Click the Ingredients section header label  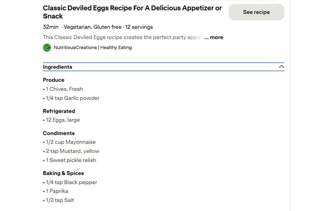coord(58,67)
